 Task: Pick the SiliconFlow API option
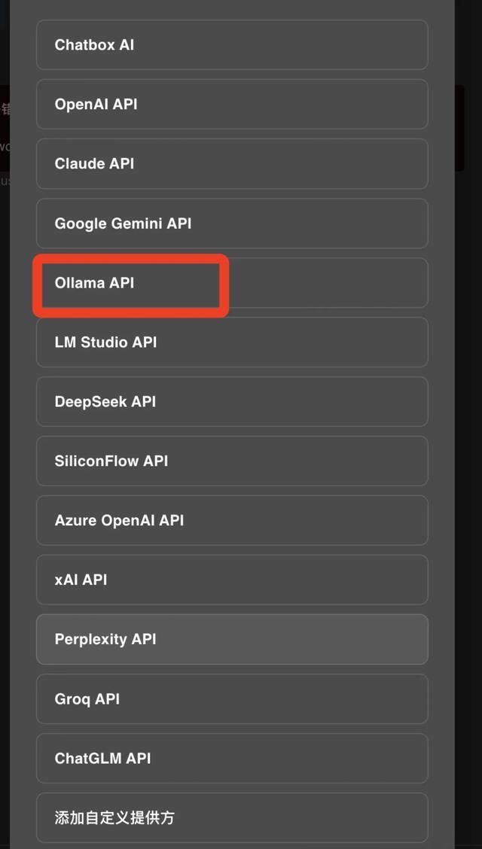[232, 461]
